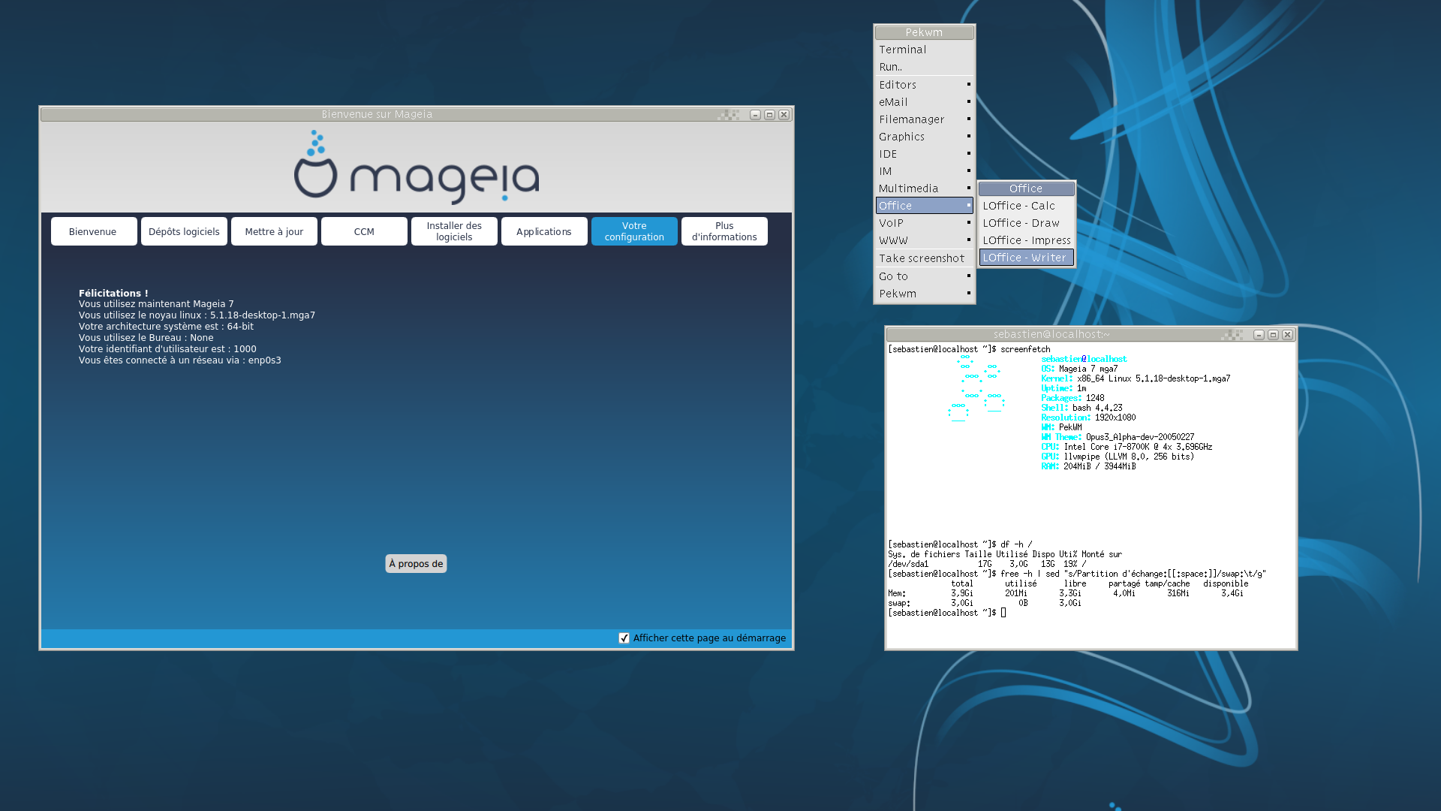The width and height of the screenshot is (1441, 811).
Task: Click the Pekwm menu title header
Action: (925, 32)
